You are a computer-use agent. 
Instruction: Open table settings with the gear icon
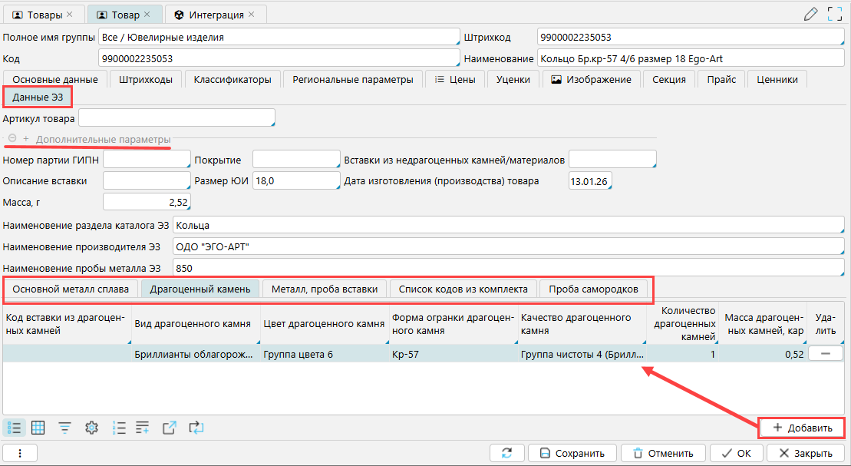92,428
